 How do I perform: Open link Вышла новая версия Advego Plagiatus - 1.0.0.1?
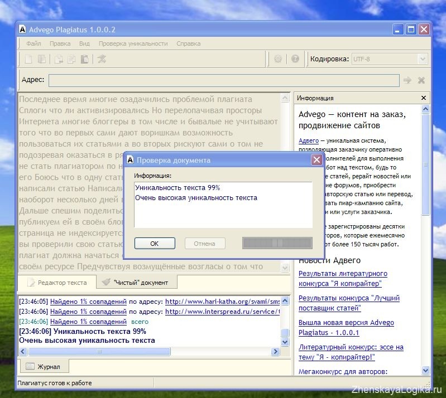[346, 327]
